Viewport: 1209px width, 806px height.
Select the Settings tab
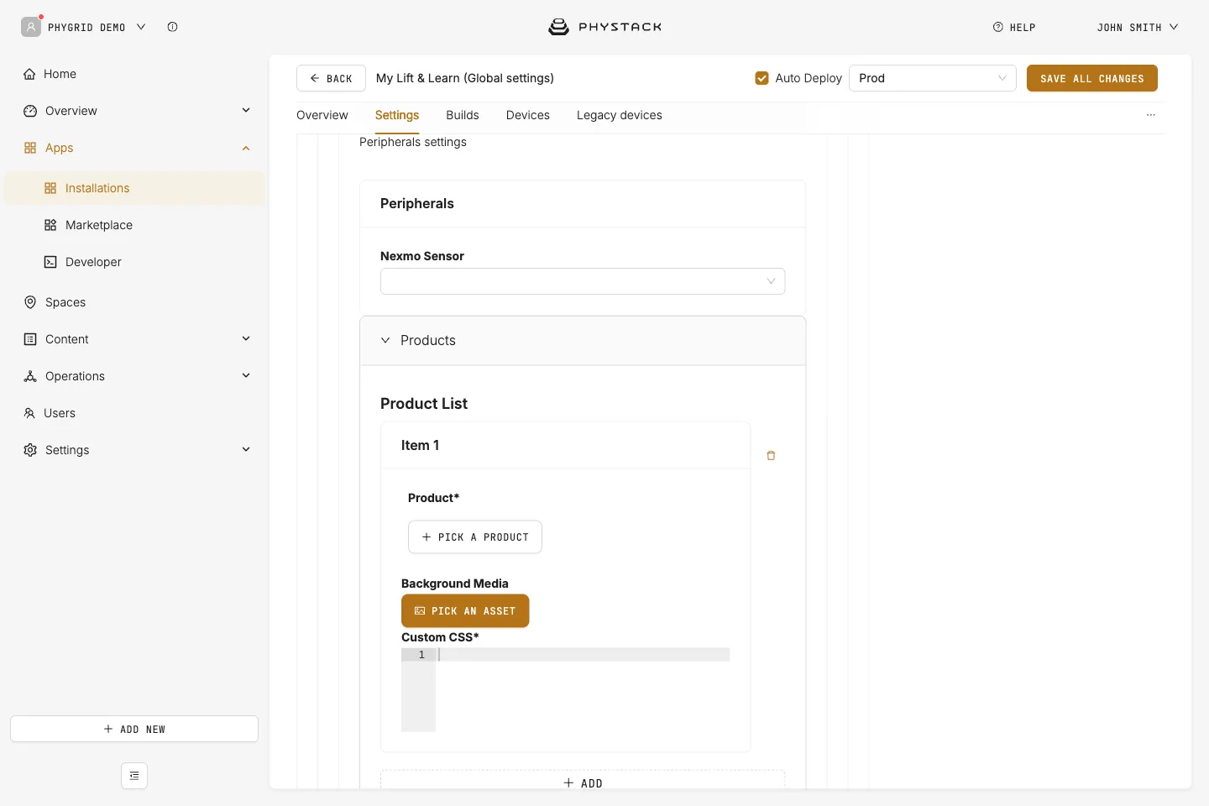click(397, 115)
